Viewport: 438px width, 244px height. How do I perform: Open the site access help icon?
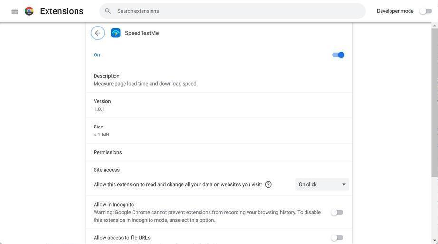268,185
